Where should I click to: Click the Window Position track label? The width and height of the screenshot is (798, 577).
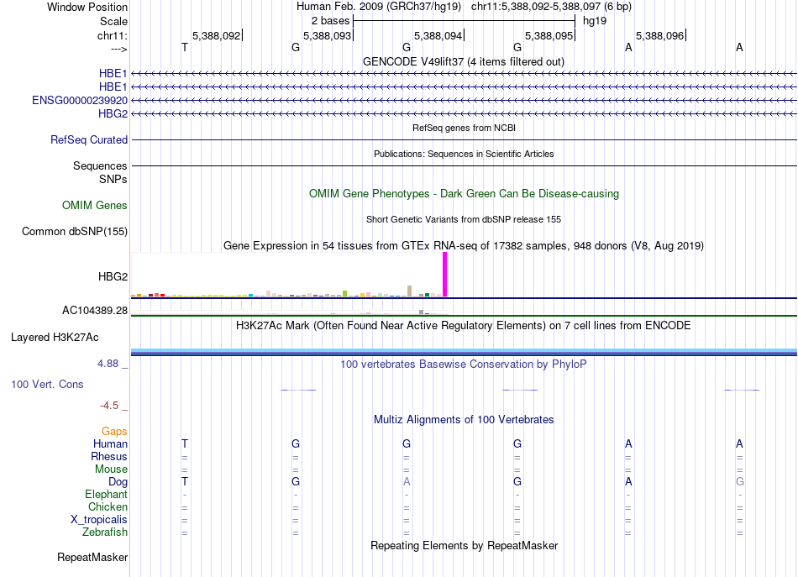click(87, 7)
